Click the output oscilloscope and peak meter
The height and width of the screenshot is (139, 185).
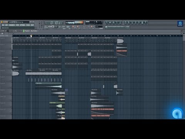pos(74,23)
